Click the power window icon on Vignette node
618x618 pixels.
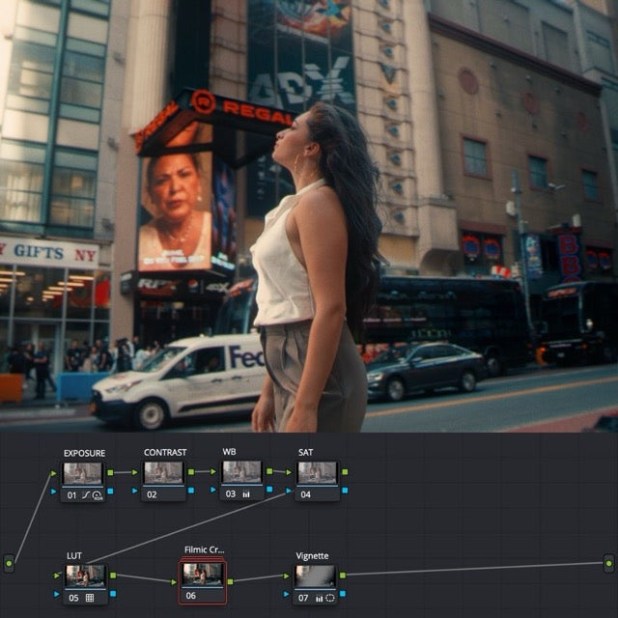tap(330, 598)
